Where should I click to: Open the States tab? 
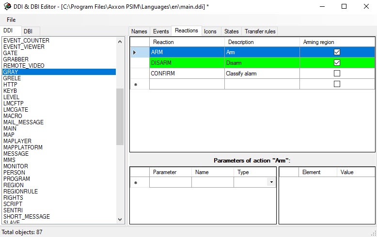click(x=231, y=31)
